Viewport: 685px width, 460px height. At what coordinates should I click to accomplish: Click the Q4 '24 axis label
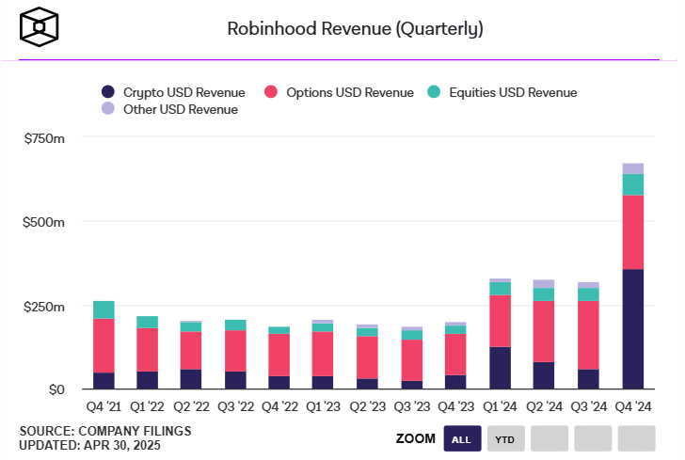(x=633, y=406)
